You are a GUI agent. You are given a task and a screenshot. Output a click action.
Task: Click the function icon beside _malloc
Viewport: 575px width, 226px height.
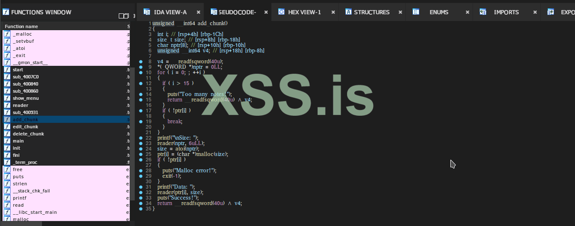point(7,34)
